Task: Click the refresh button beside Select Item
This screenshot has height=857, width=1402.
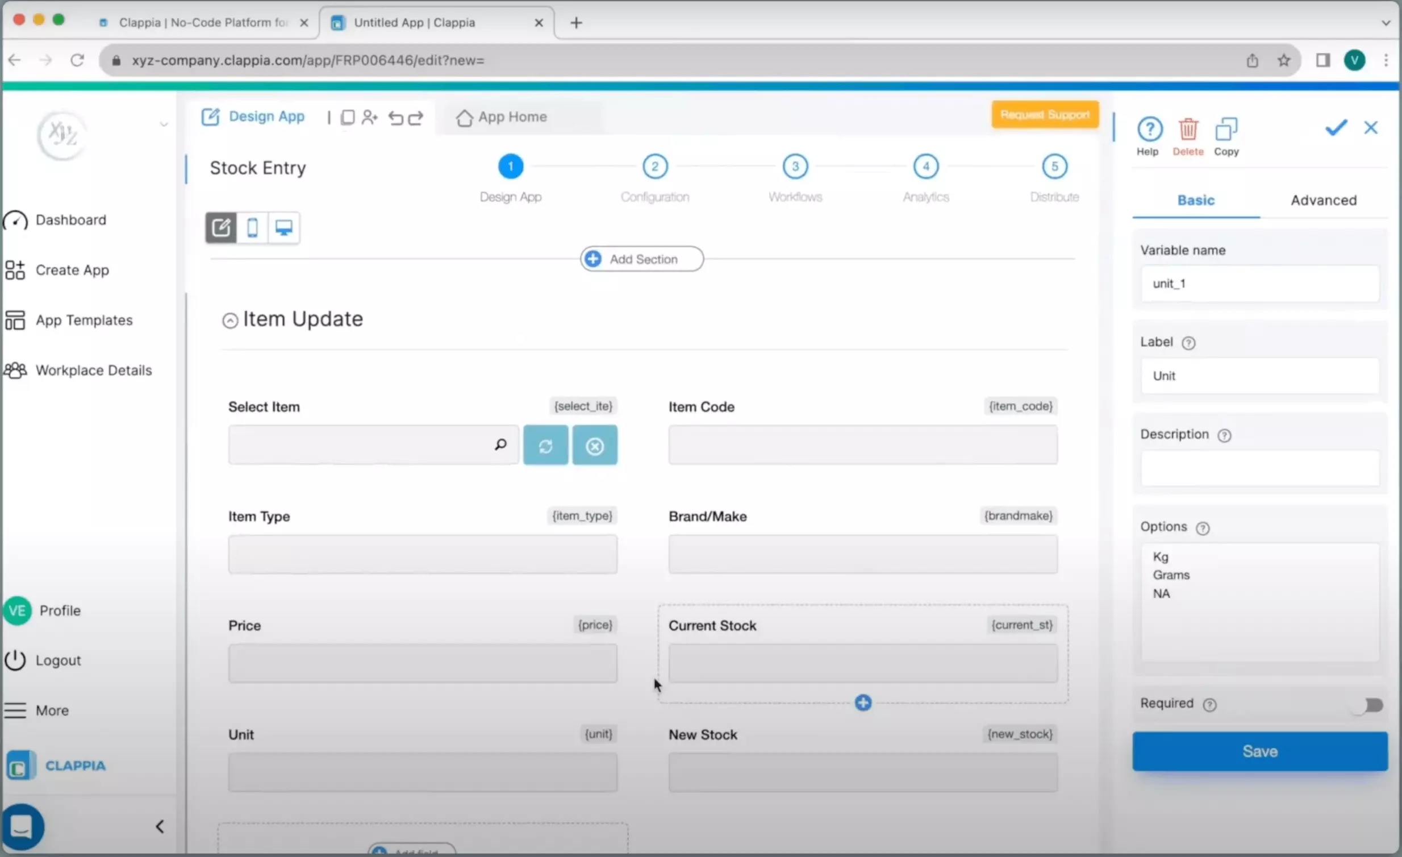Action: tap(545, 445)
